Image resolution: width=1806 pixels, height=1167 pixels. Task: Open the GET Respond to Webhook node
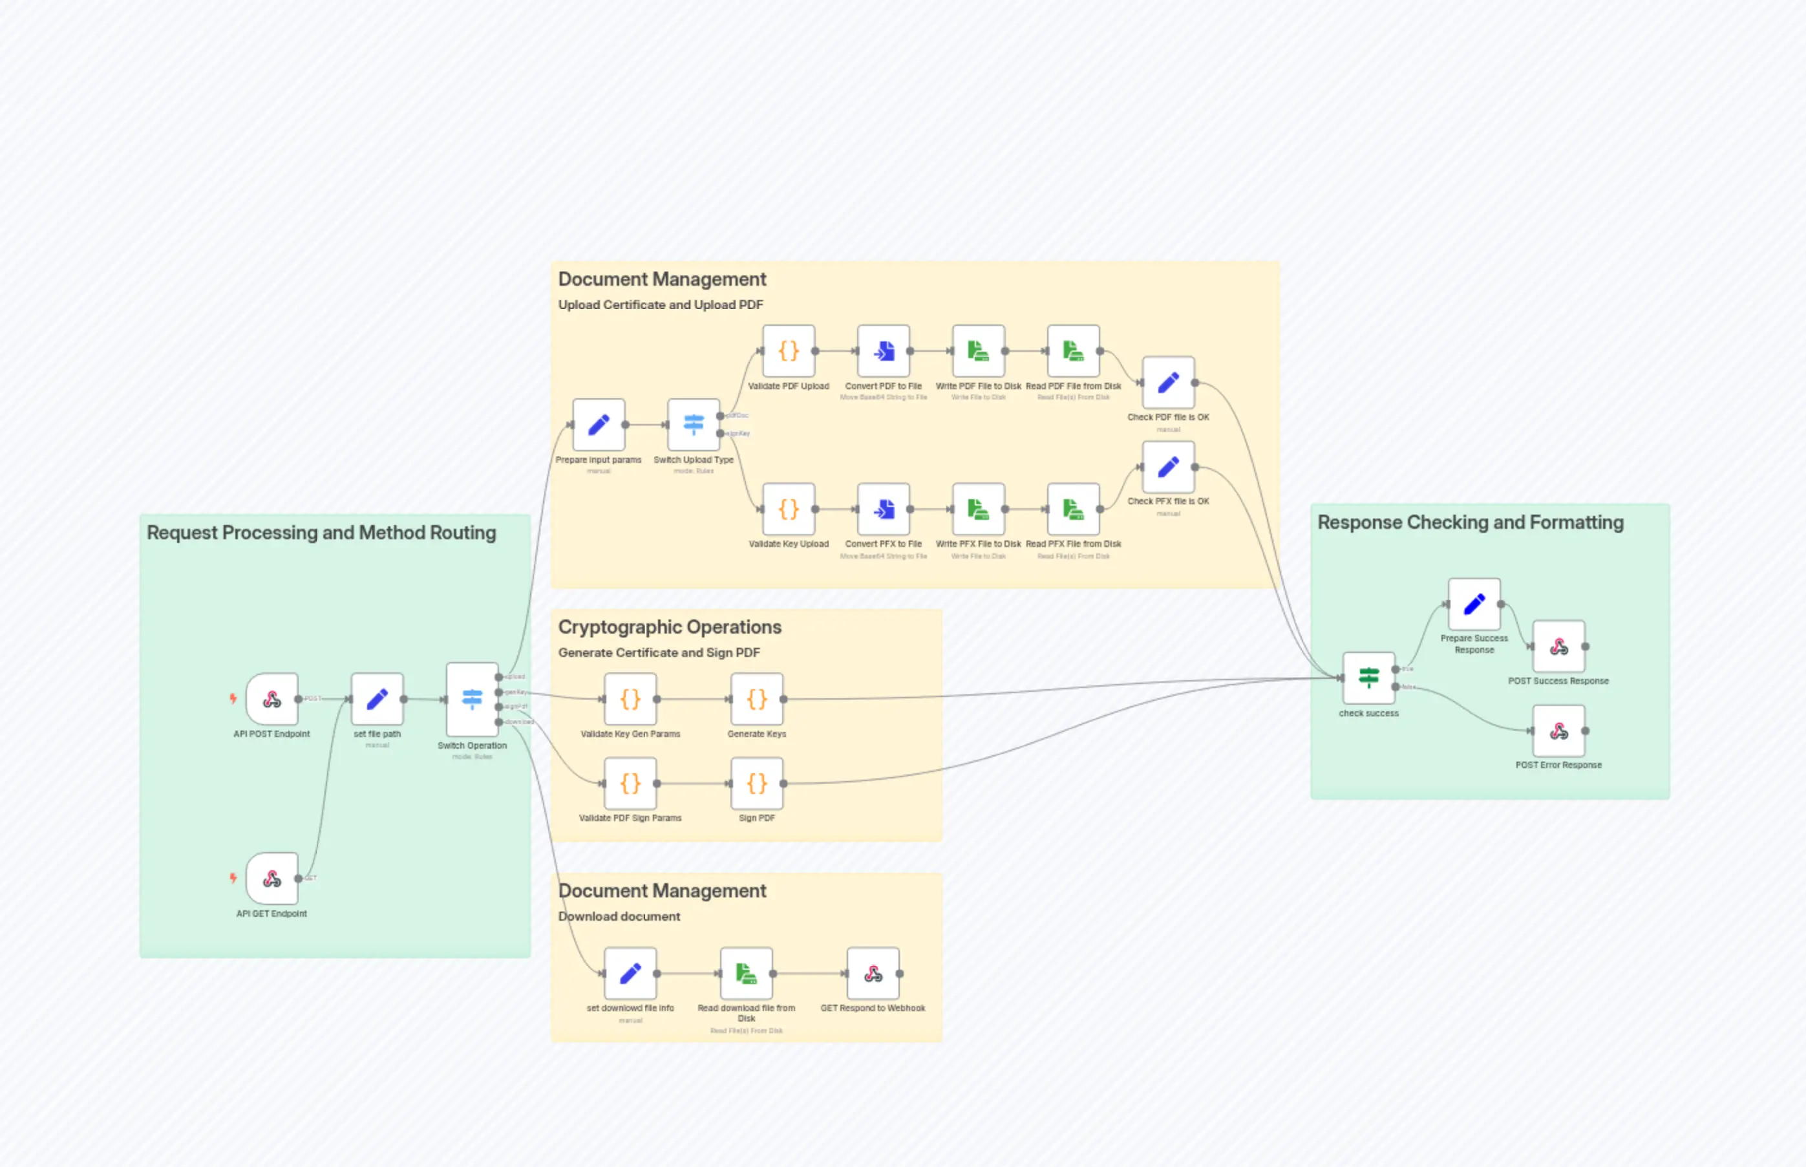(x=873, y=973)
